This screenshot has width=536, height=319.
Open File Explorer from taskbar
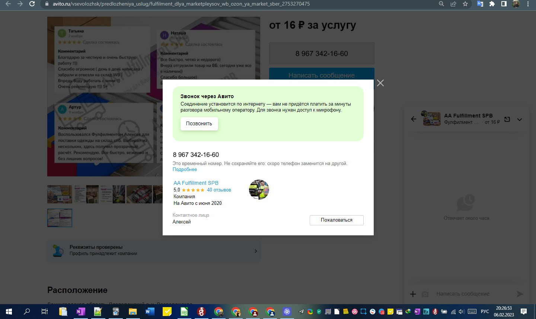pos(133,312)
